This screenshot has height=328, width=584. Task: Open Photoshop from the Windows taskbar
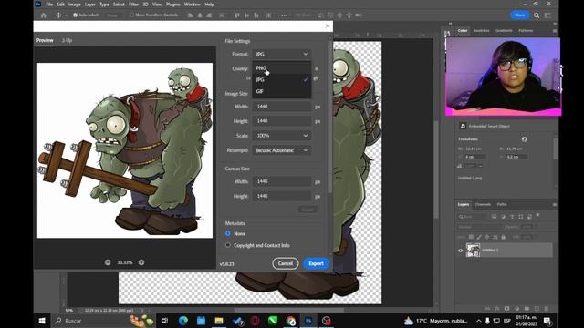pyautogui.click(x=308, y=321)
